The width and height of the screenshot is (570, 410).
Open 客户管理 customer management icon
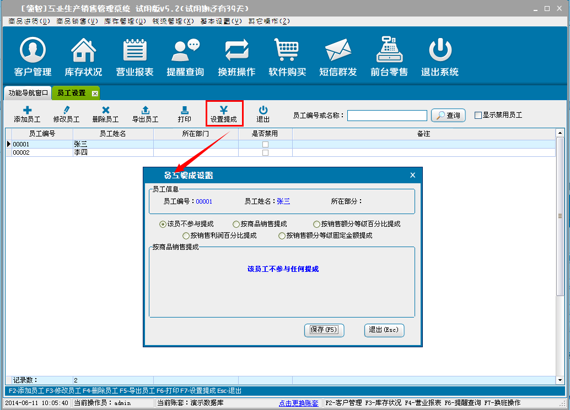coord(33,57)
